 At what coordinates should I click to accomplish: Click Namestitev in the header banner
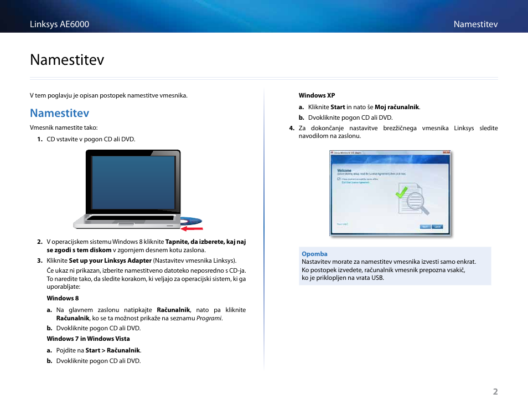coord(475,24)
